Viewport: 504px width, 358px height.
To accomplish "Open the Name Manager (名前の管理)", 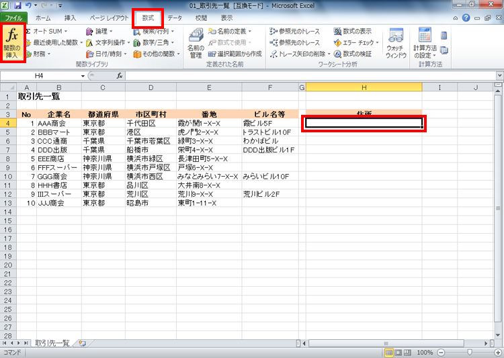I will tap(196, 43).
